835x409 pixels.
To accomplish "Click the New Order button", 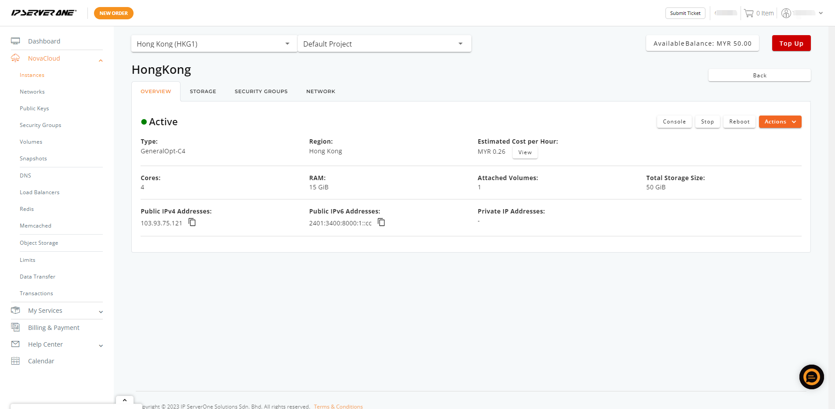I will pyautogui.click(x=114, y=13).
